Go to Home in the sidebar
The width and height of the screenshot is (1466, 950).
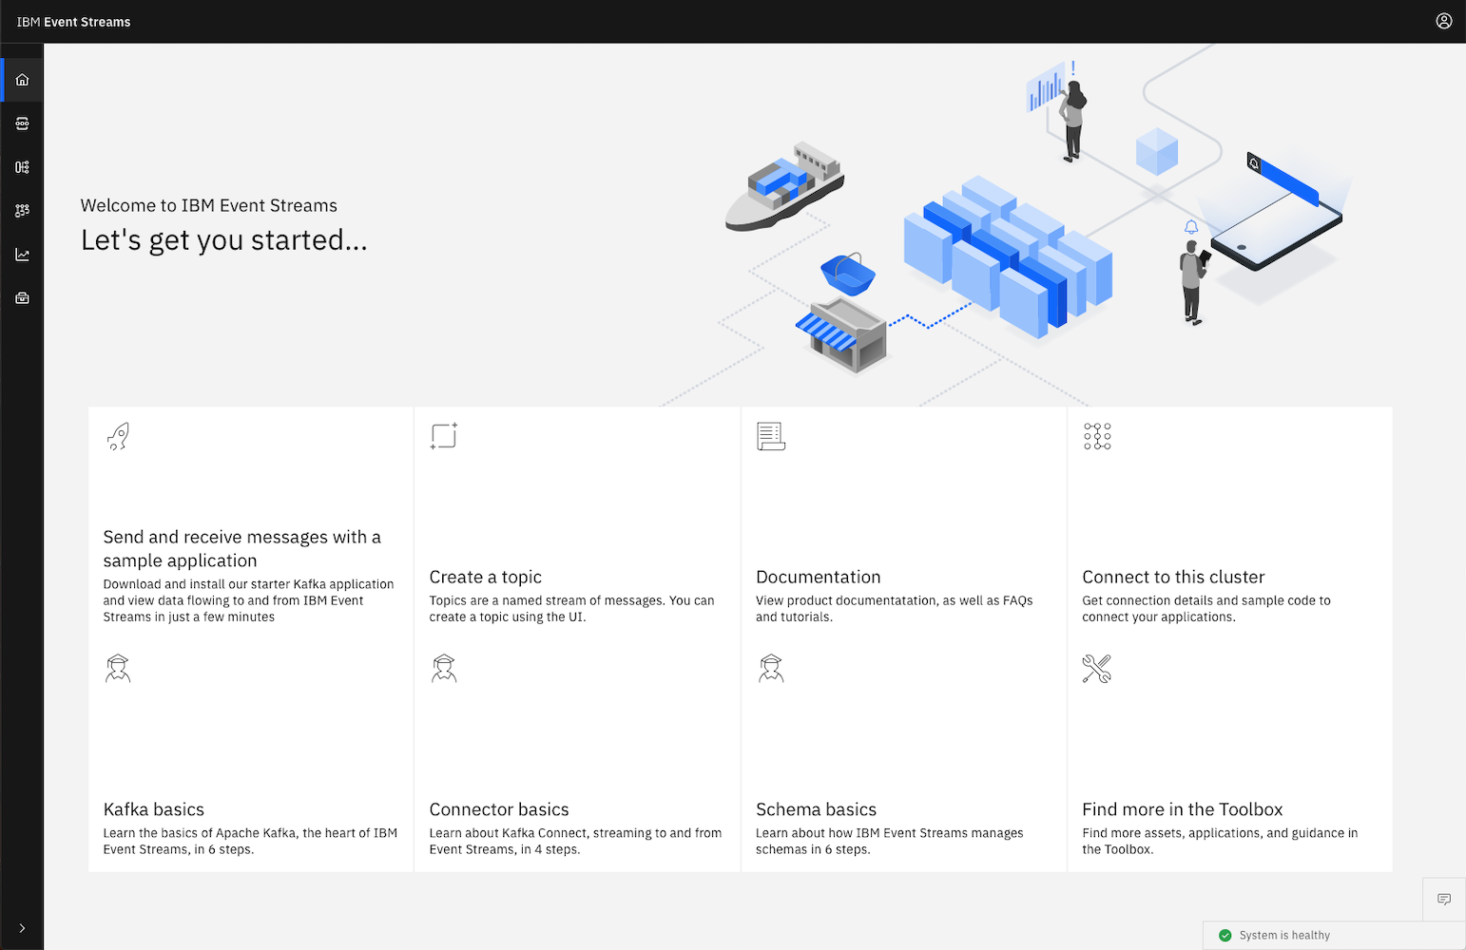tap(22, 80)
